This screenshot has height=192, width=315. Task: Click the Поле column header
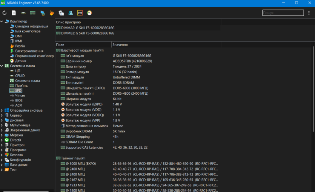point(83,45)
